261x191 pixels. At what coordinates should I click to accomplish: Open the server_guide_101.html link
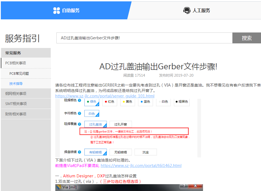105,96
